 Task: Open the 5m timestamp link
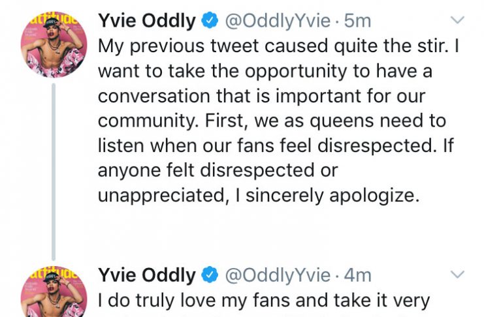[357, 22]
